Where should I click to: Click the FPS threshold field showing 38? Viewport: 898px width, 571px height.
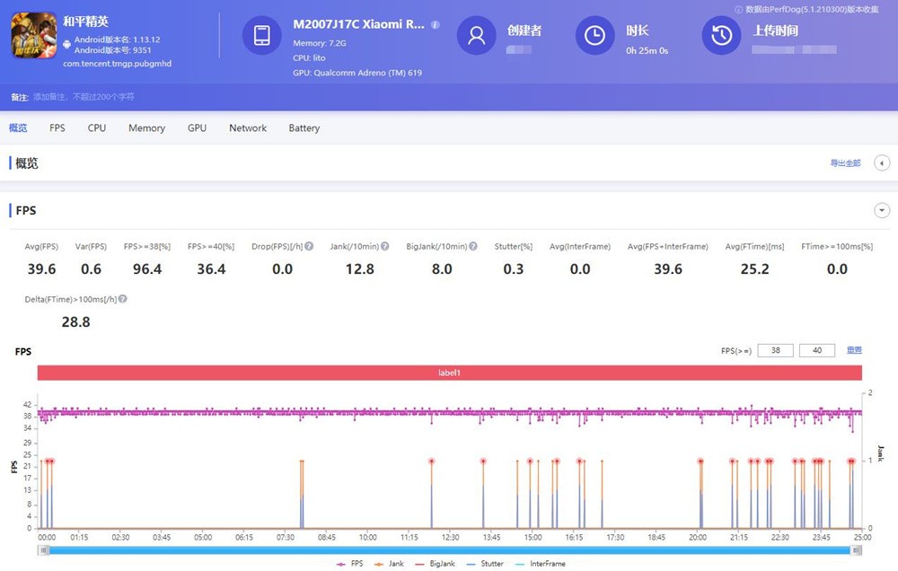tap(776, 350)
